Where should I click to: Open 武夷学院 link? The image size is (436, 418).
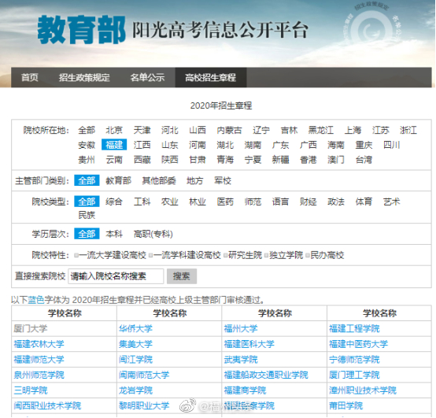(x=241, y=359)
